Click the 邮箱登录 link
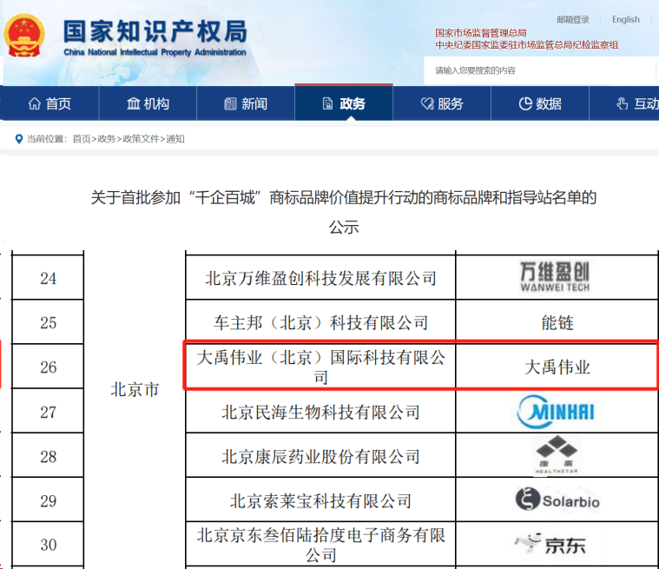 (x=573, y=20)
